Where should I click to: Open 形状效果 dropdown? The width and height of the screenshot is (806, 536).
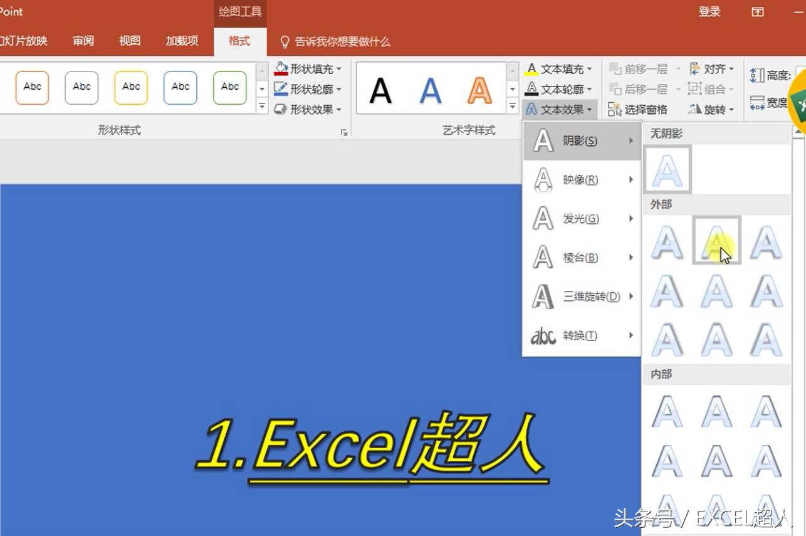point(308,109)
